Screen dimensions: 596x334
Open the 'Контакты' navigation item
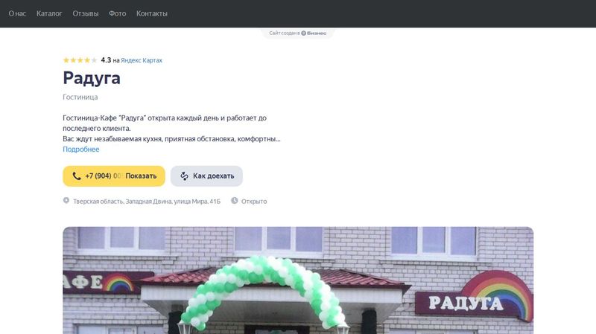pyautogui.click(x=152, y=13)
